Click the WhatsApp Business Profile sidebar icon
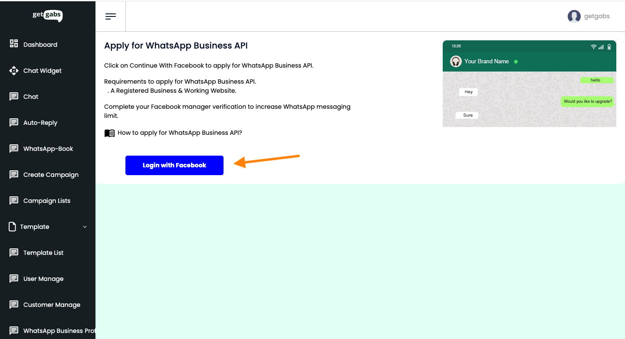 coord(14,331)
